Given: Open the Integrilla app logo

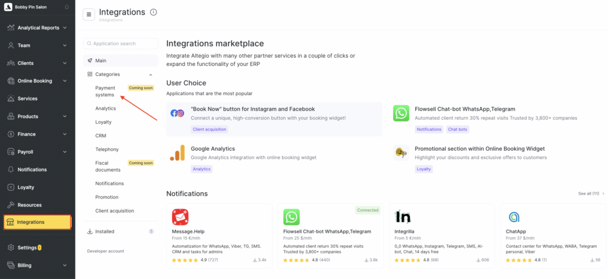Looking at the screenshot, I should [x=403, y=217].
